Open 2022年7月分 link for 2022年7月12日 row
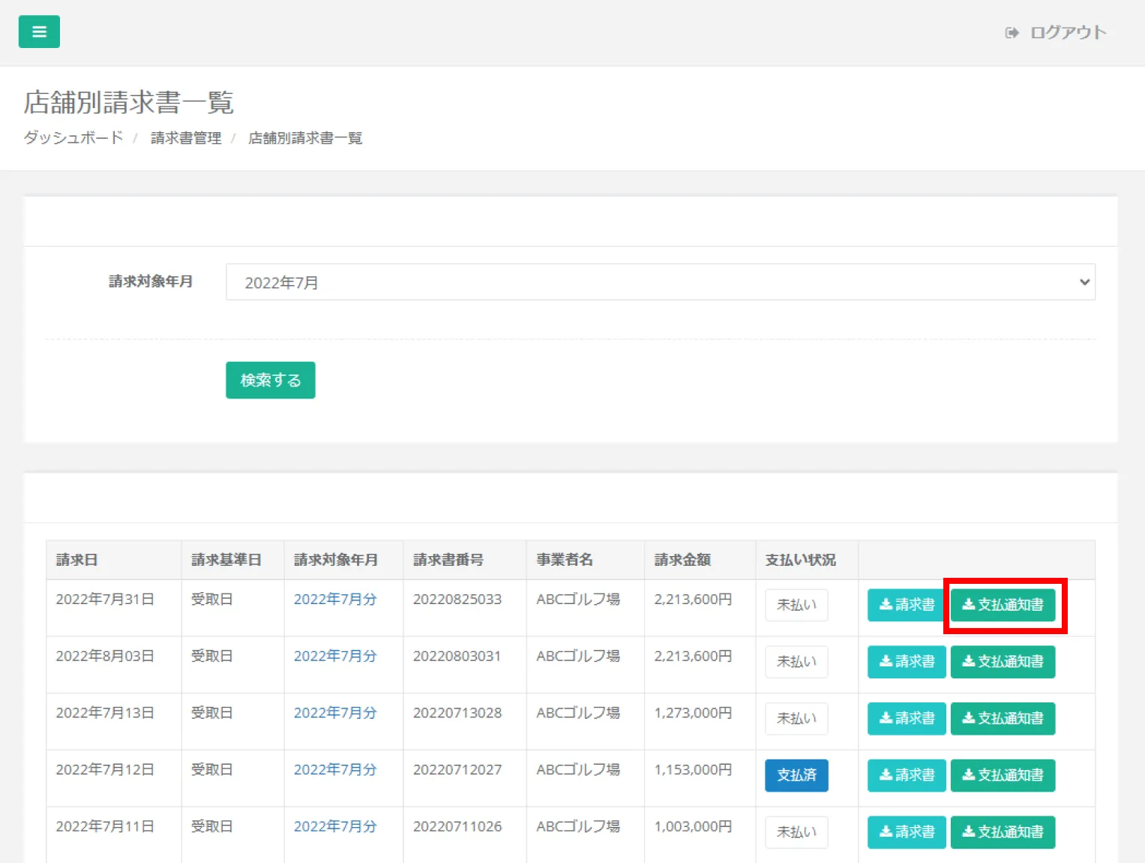This screenshot has height=863, width=1145. (335, 770)
